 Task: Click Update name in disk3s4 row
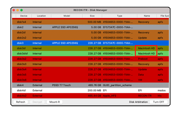(x=142, y=69)
